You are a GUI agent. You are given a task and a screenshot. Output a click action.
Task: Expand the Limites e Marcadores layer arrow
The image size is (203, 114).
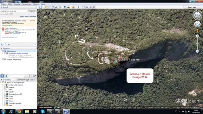pos(3,85)
